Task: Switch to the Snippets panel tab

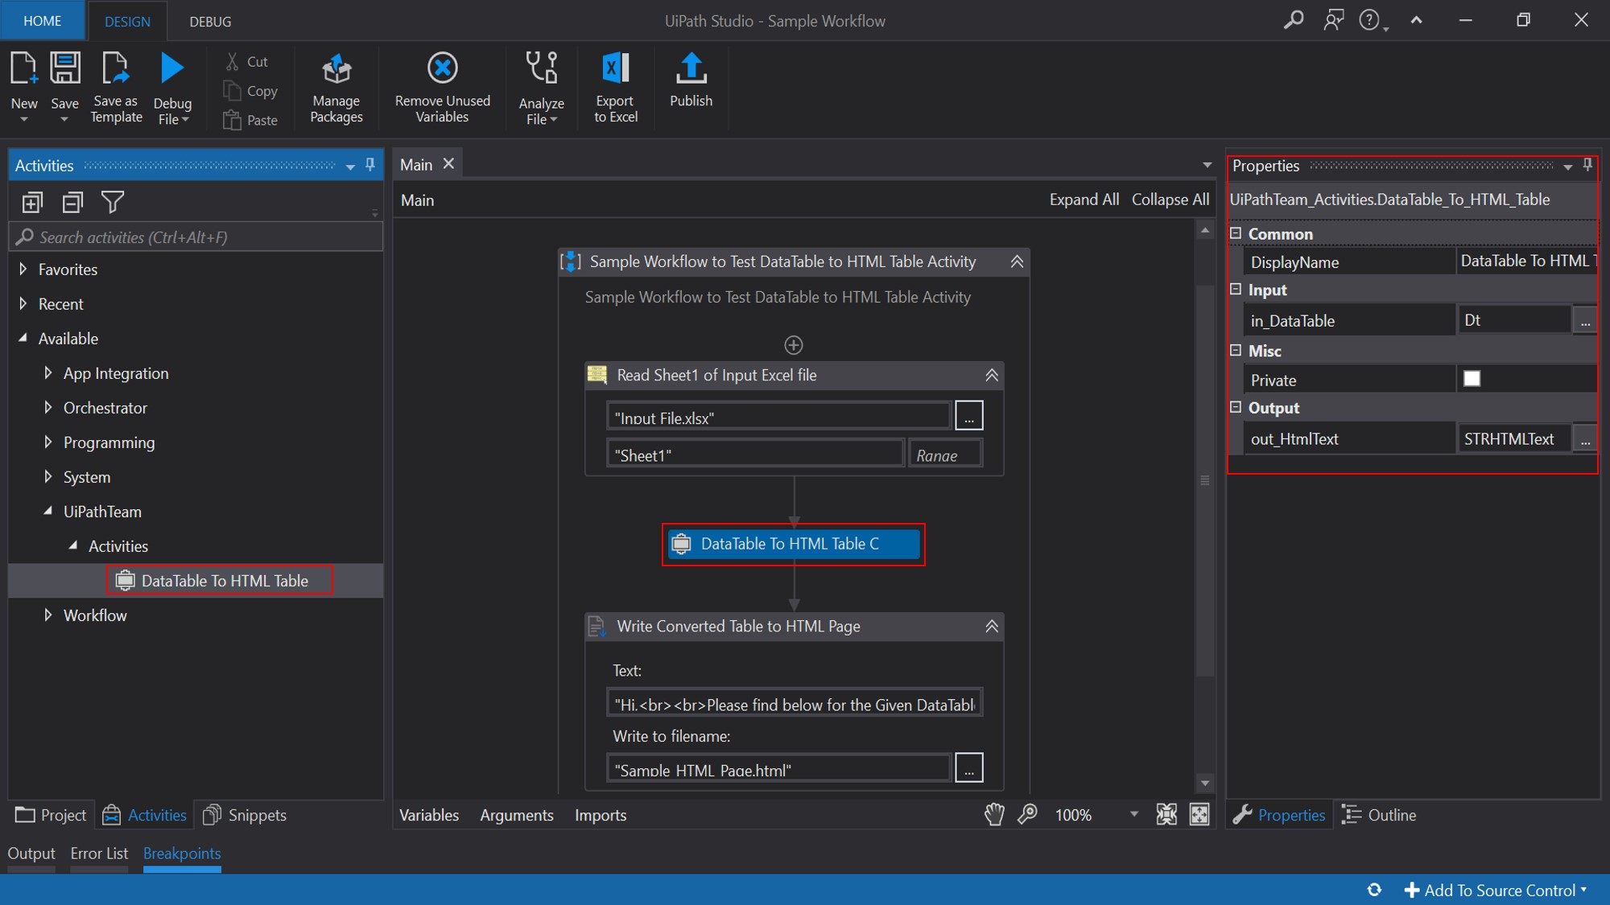Action: pos(246,815)
